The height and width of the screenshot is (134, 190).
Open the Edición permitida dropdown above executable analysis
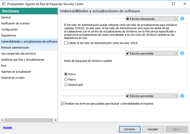point(152,96)
